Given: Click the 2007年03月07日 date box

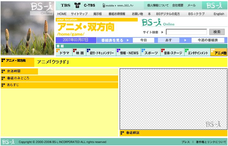Looking at the screenshot, I should [76, 40].
